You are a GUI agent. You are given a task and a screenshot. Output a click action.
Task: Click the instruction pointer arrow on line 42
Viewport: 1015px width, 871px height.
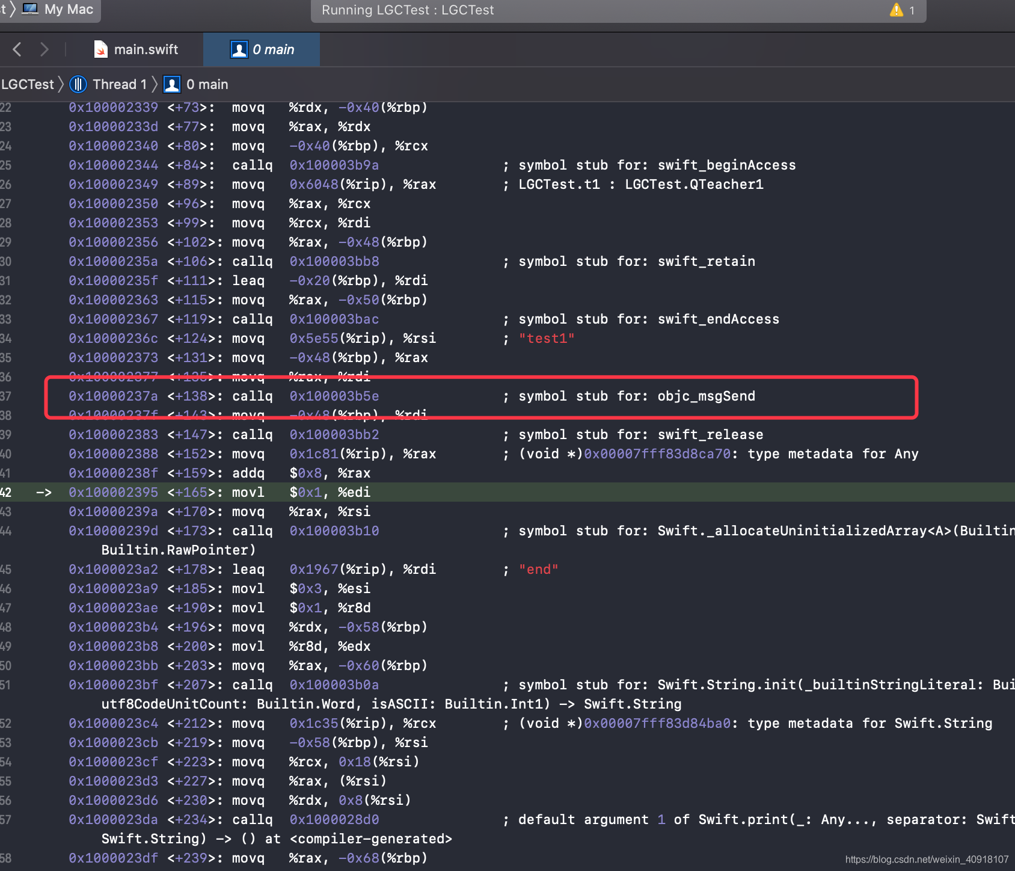coord(44,492)
